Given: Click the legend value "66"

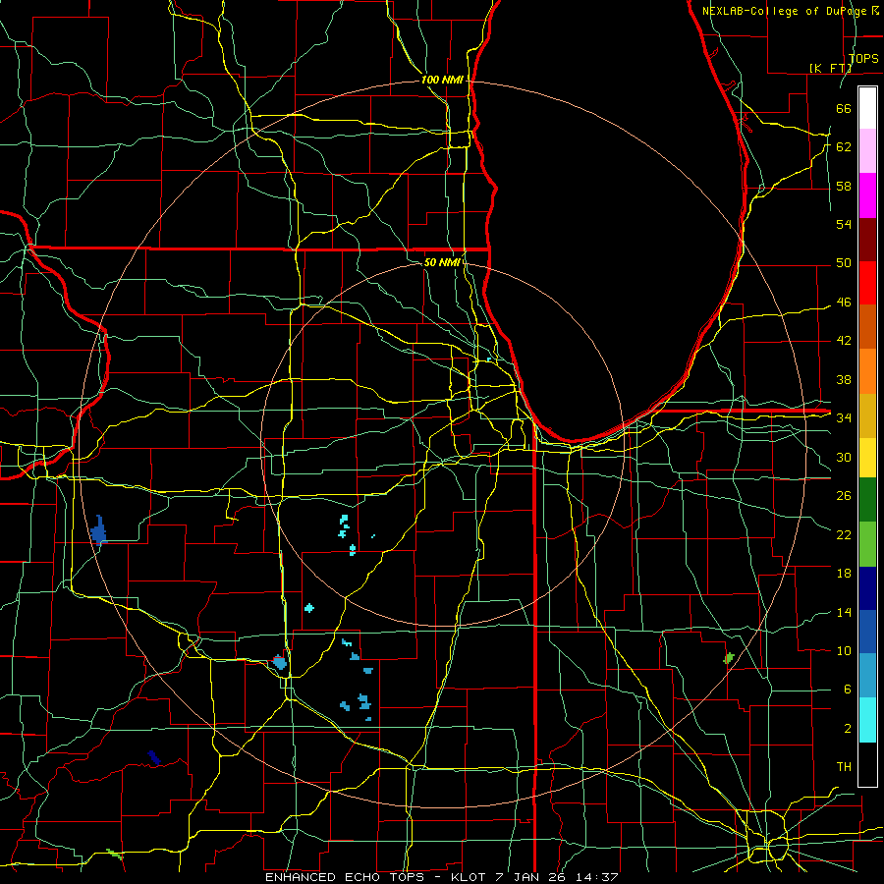Looking at the screenshot, I should pyautogui.click(x=844, y=109).
